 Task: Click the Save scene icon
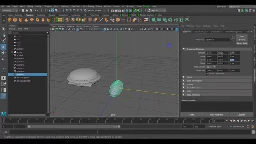tap(31, 10)
